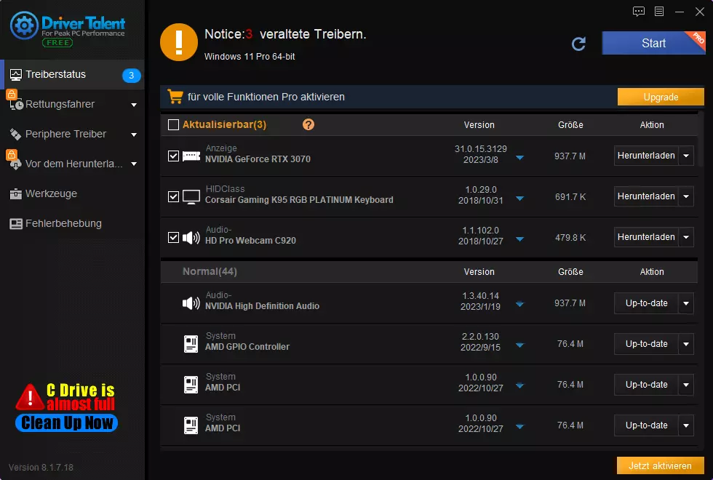Screen dimensions: 713x480
Task: Click the 31.0.15.3129 version number
Action: 481,149
